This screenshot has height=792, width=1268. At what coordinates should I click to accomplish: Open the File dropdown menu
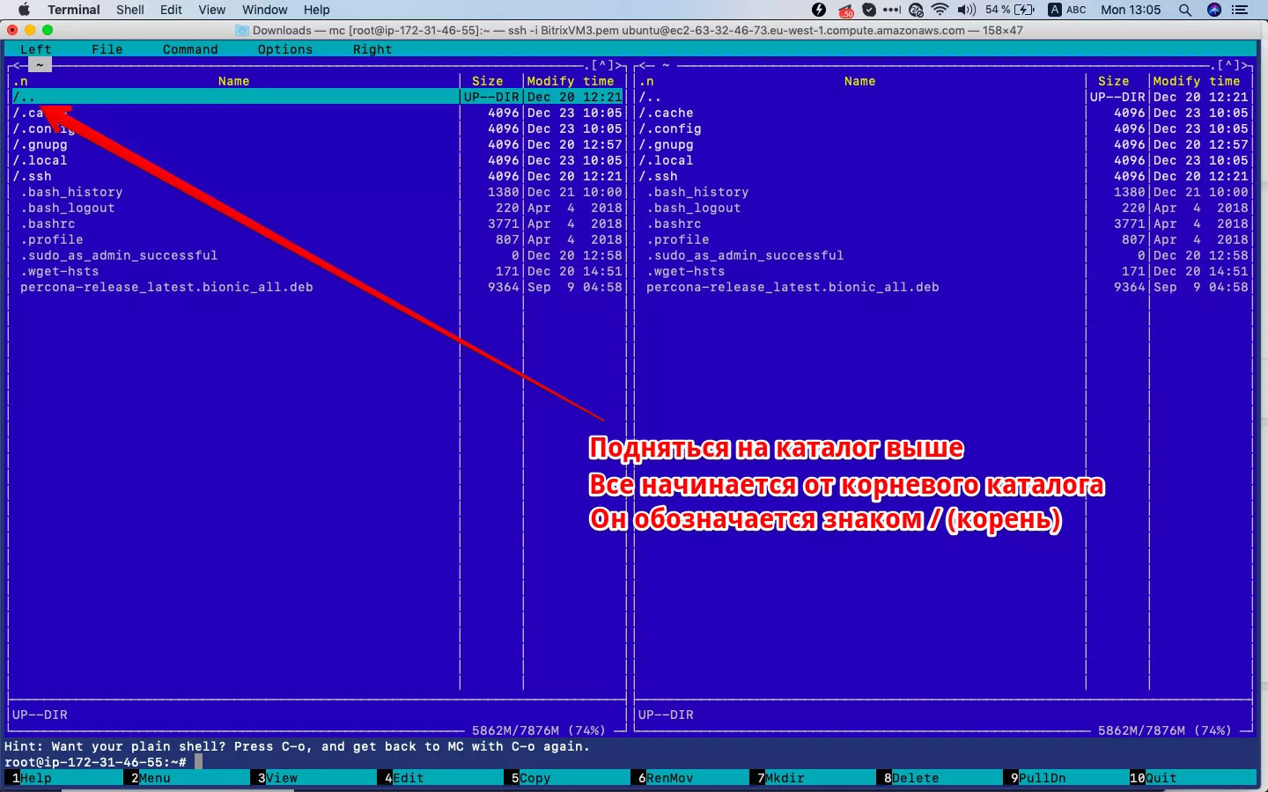[107, 49]
